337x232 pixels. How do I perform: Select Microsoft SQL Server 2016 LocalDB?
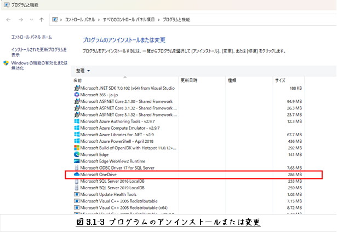point(112,181)
